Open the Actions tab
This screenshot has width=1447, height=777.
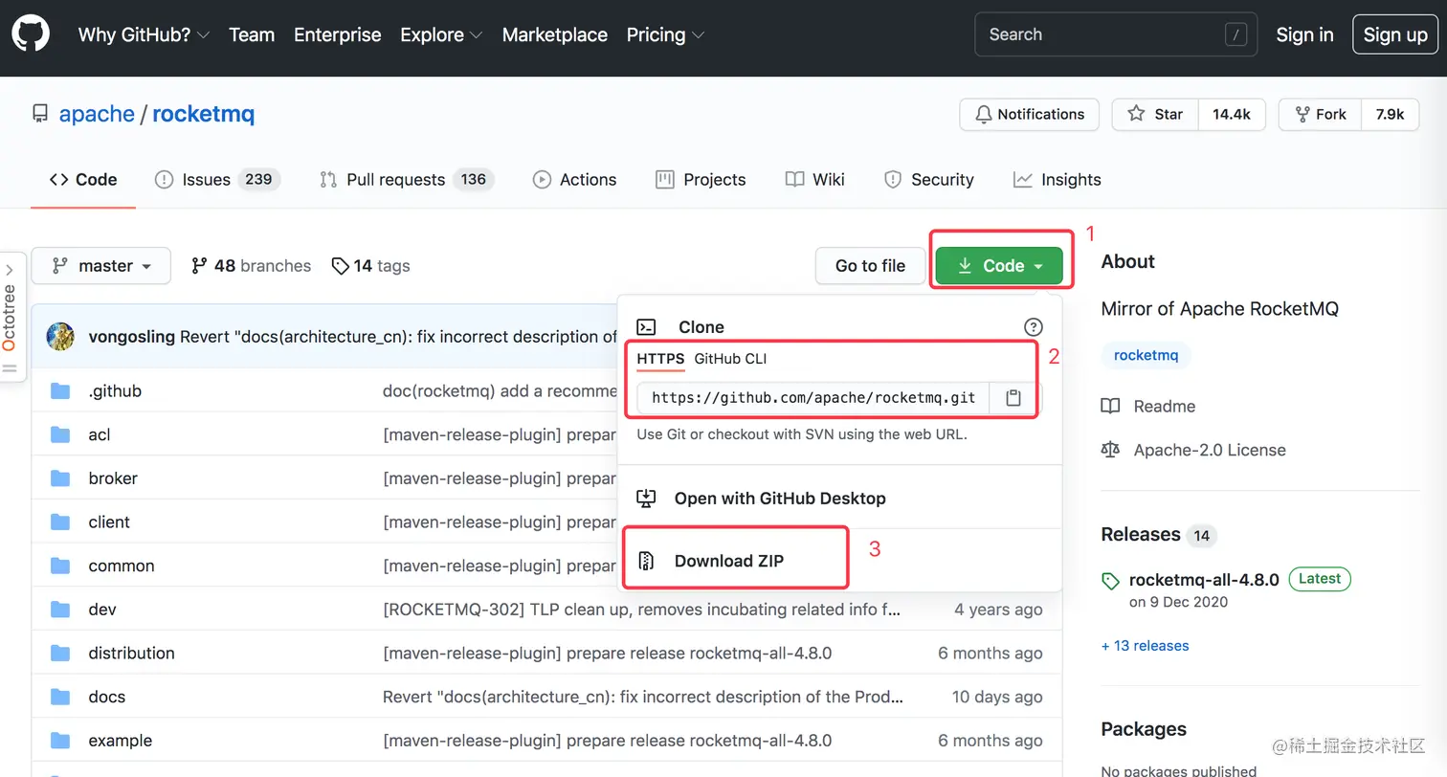tap(575, 179)
